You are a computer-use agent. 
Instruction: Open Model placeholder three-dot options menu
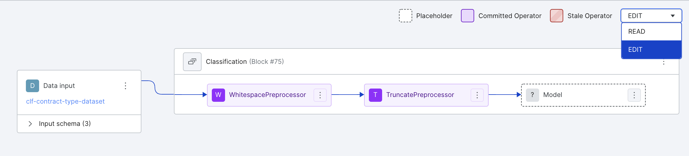coord(634,95)
